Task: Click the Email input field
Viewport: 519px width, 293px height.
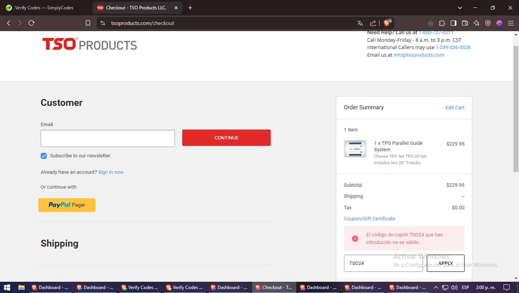Action: click(x=108, y=138)
